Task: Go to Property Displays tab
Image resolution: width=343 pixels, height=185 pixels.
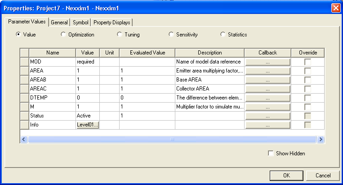Action: (x=112, y=23)
